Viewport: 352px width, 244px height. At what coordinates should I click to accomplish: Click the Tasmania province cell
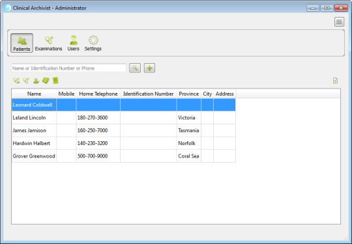[188, 130]
